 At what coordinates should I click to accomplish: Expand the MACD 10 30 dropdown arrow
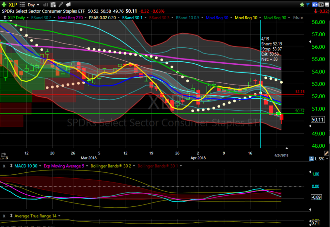tap(40, 166)
